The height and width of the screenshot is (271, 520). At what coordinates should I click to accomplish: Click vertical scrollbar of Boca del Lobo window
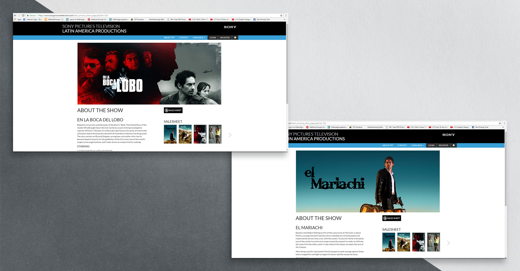pos(287,64)
